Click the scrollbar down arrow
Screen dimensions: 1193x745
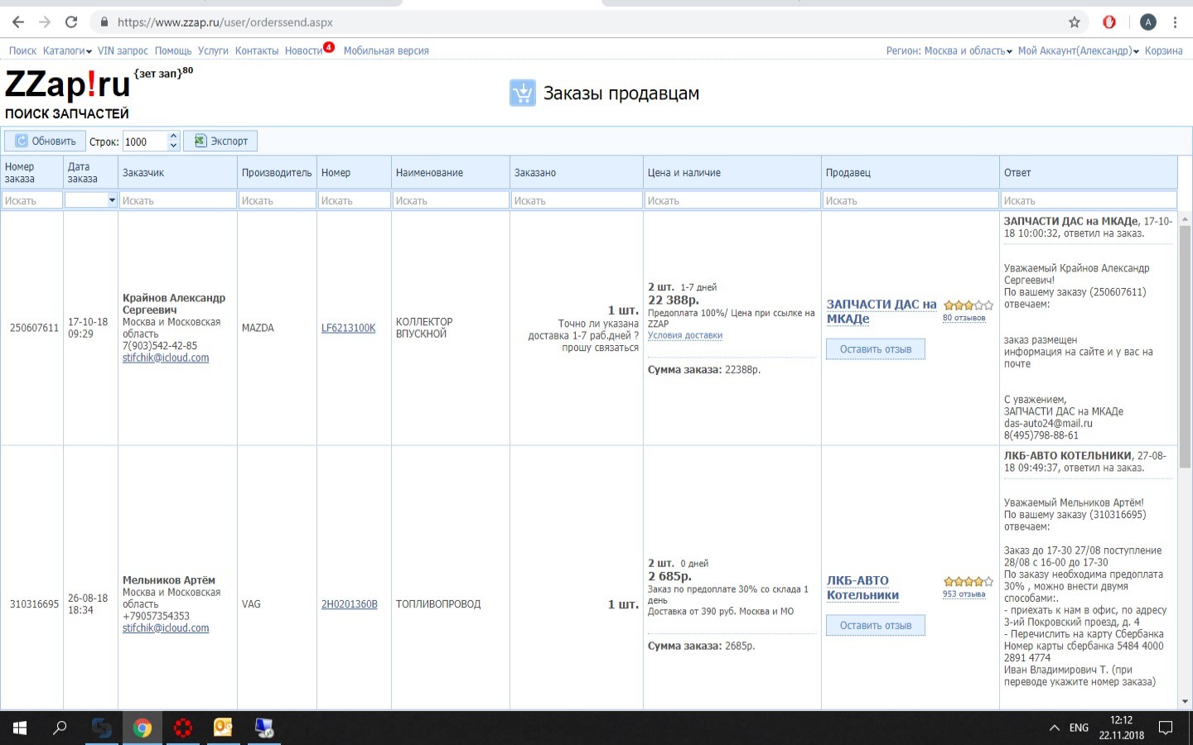(x=1185, y=701)
